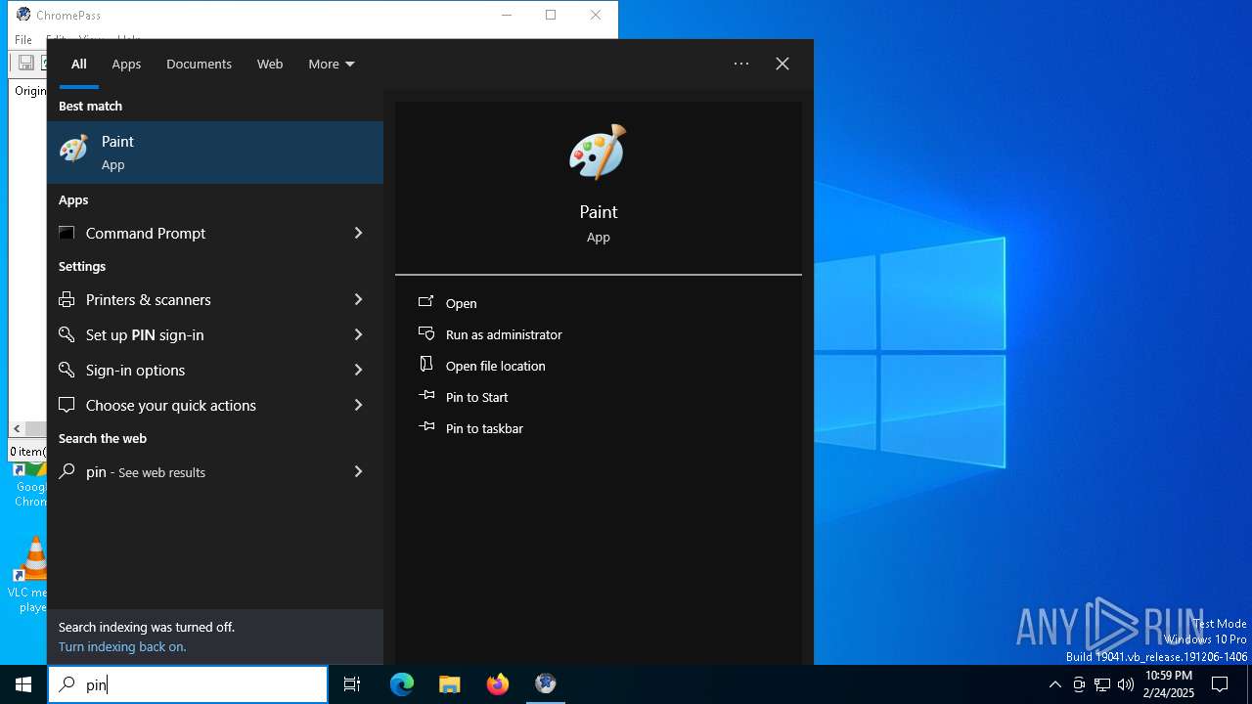Select the Web search filter tab
This screenshot has height=704, width=1252.
(270, 64)
